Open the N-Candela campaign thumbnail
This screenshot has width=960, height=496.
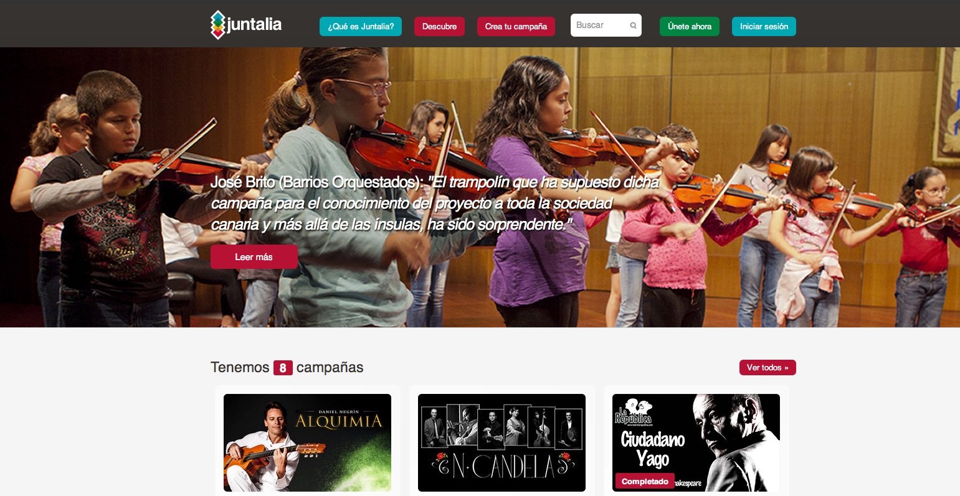[501, 442]
